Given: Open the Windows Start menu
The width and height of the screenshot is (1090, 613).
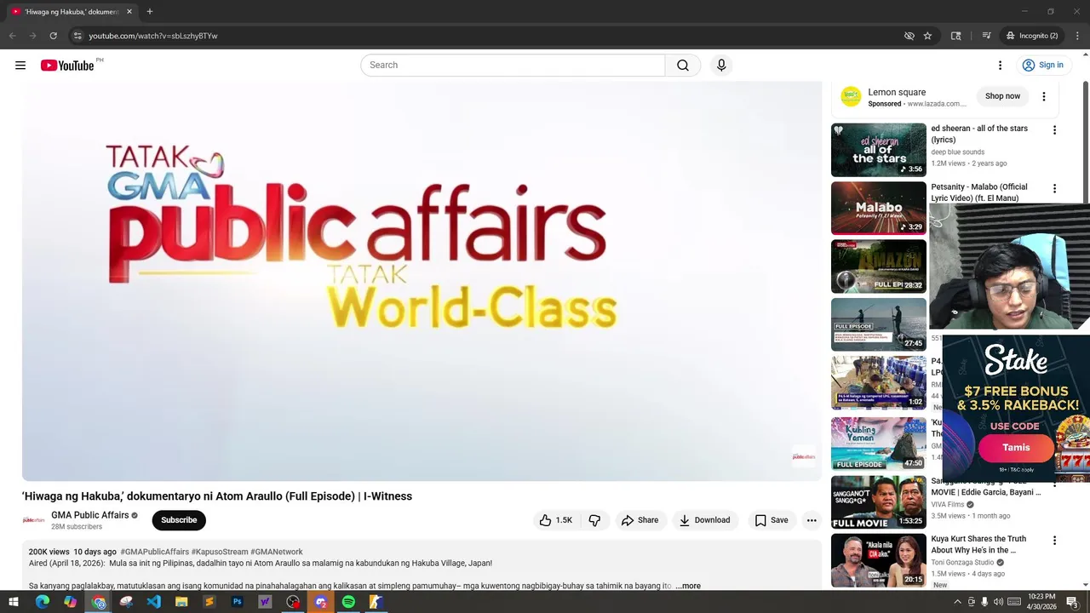Looking at the screenshot, I should click(14, 602).
